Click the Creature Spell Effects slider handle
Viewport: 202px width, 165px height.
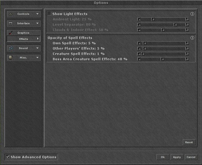[x=143, y=54]
